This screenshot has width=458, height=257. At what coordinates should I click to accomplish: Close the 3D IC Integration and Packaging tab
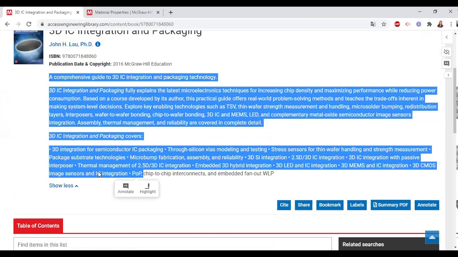point(78,12)
